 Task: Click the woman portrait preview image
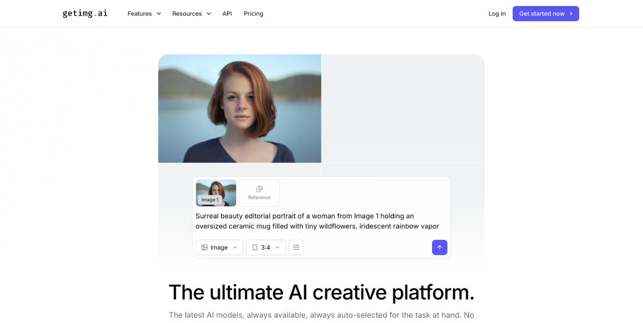point(240,108)
